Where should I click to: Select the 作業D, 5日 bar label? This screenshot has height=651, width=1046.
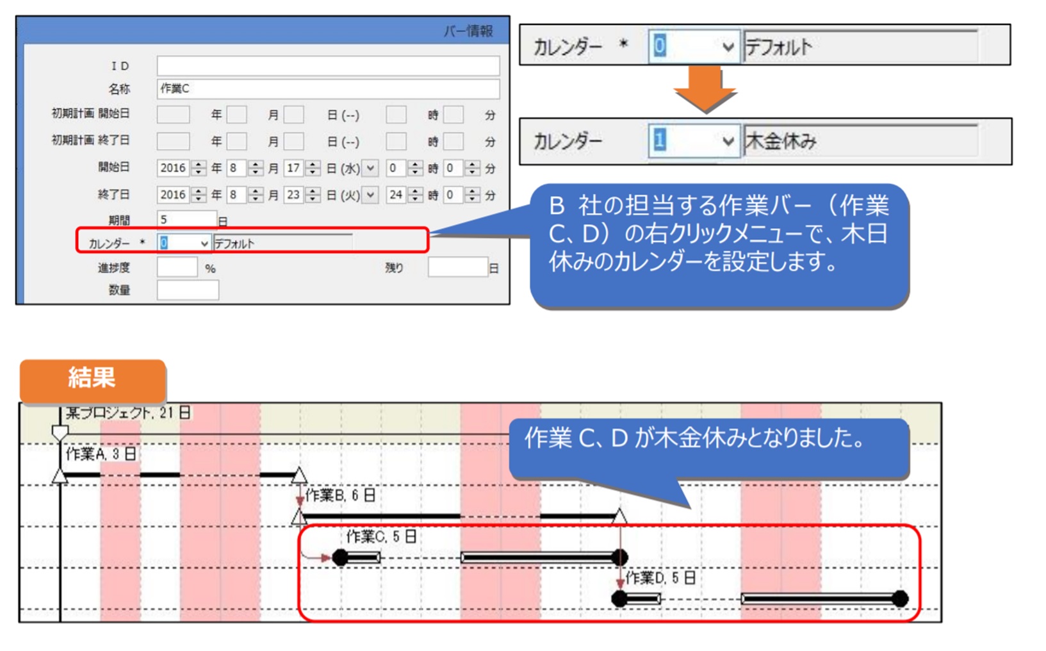(660, 578)
